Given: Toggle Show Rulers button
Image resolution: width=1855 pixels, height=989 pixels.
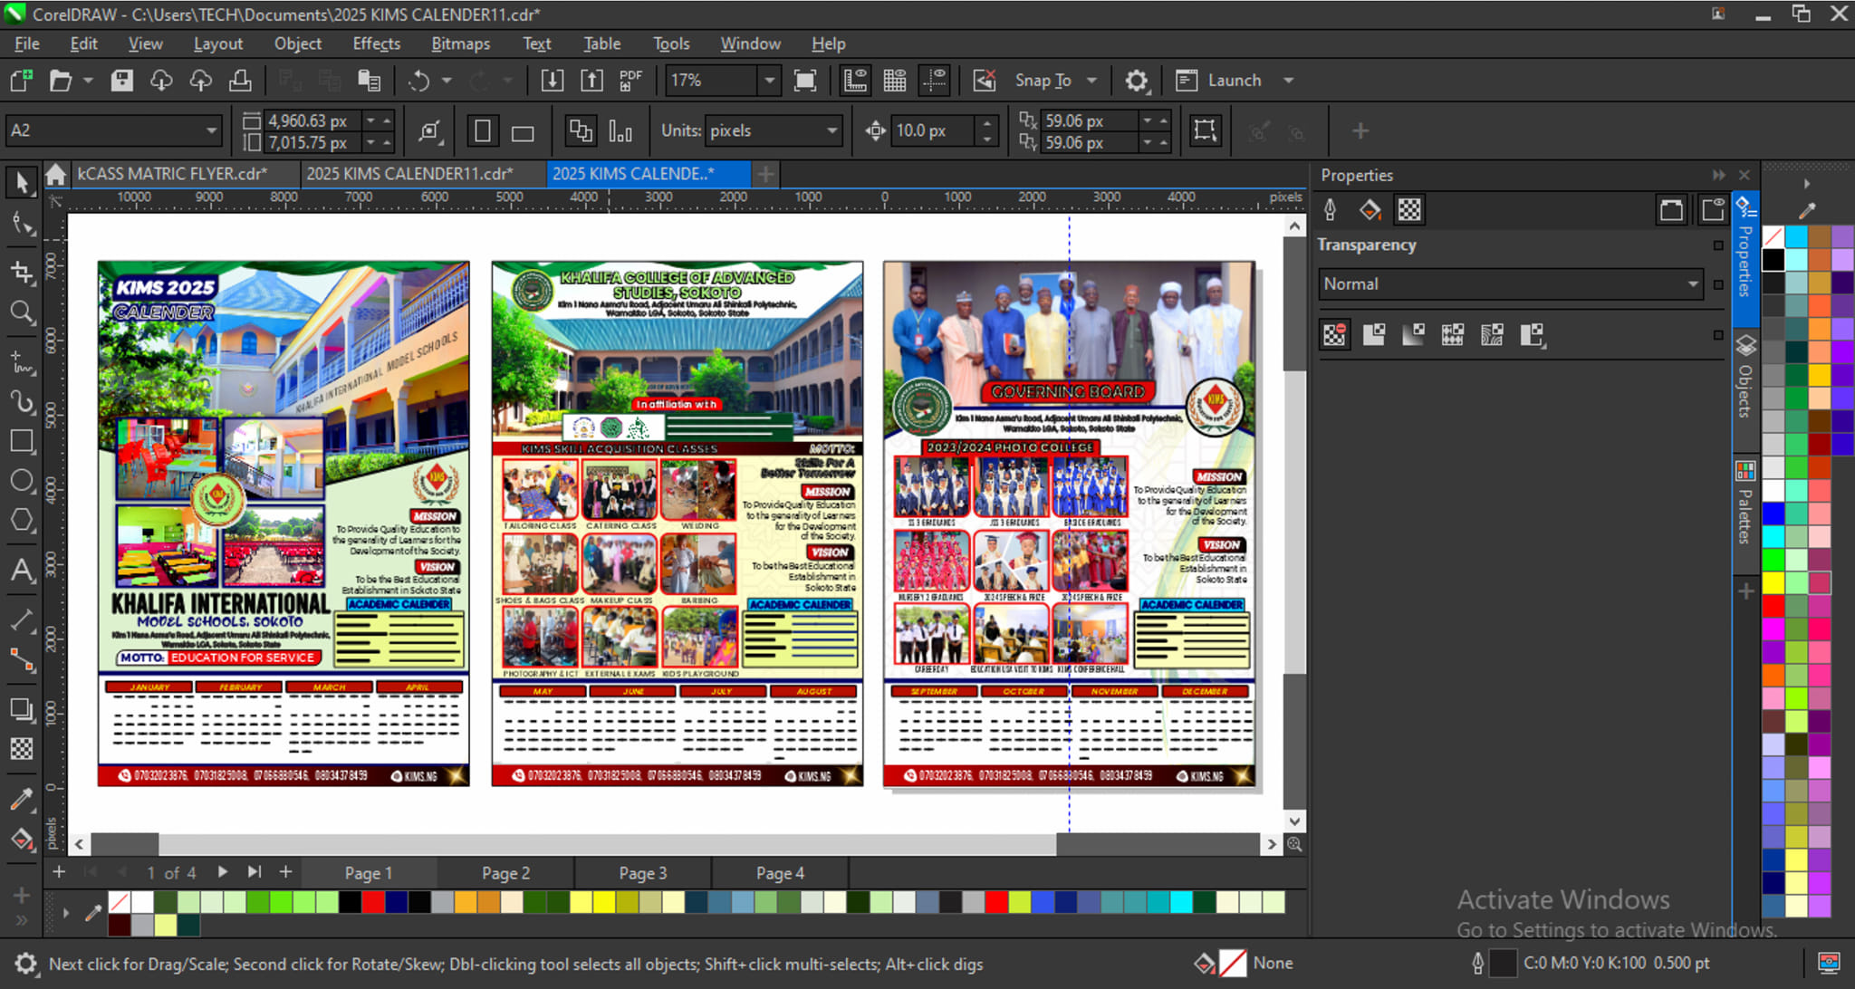Looking at the screenshot, I should 855,81.
